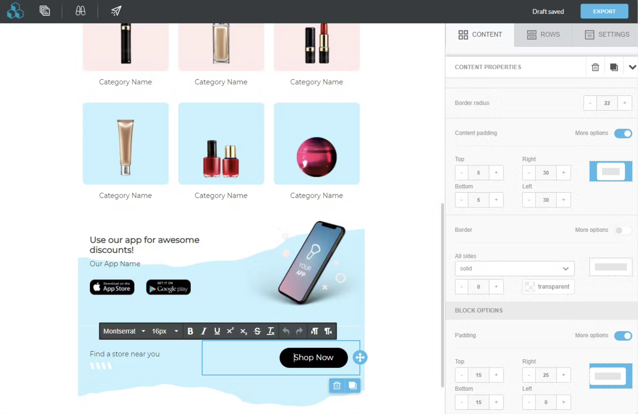Switch to the SETTINGS tab
The height and width of the screenshot is (414, 638).
[x=607, y=34]
